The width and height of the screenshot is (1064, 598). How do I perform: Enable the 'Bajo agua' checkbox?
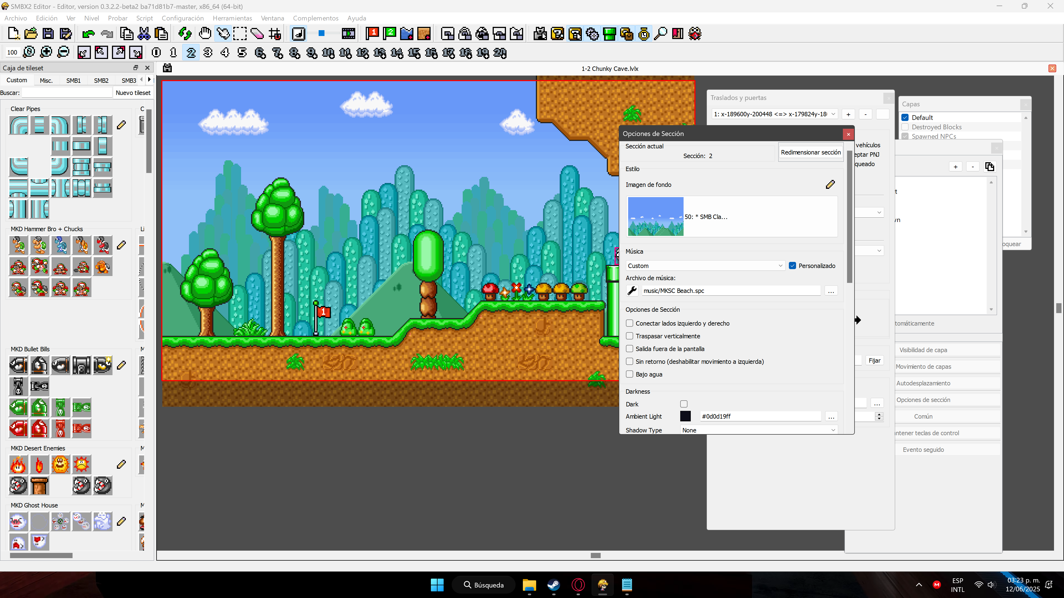pyautogui.click(x=630, y=374)
